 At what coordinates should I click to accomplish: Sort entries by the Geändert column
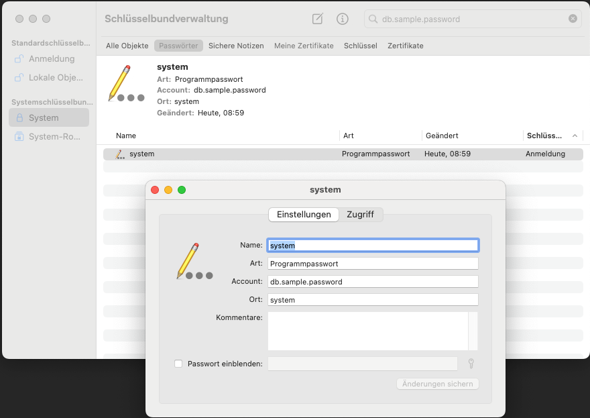click(442, 136)
